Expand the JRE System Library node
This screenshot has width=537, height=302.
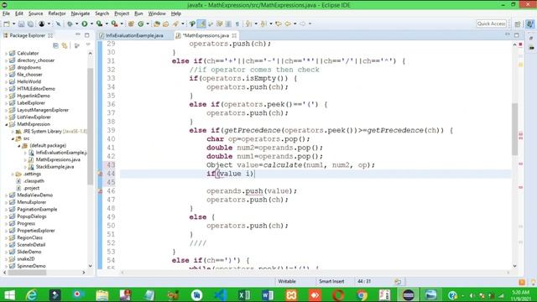[13, 132]
